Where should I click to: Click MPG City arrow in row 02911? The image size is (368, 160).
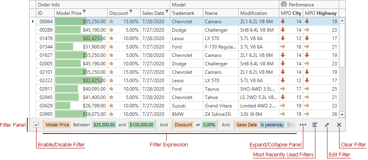click(283, 89)
